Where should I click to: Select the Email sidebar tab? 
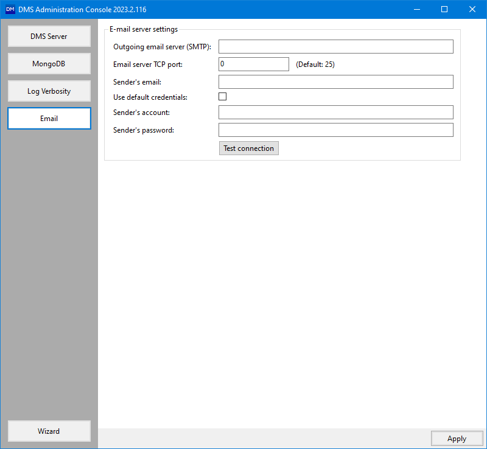click(x=49, y=119)
